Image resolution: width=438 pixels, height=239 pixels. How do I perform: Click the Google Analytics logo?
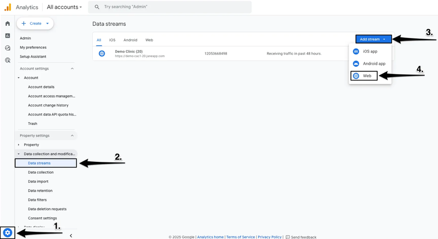[x=8, y=7]
